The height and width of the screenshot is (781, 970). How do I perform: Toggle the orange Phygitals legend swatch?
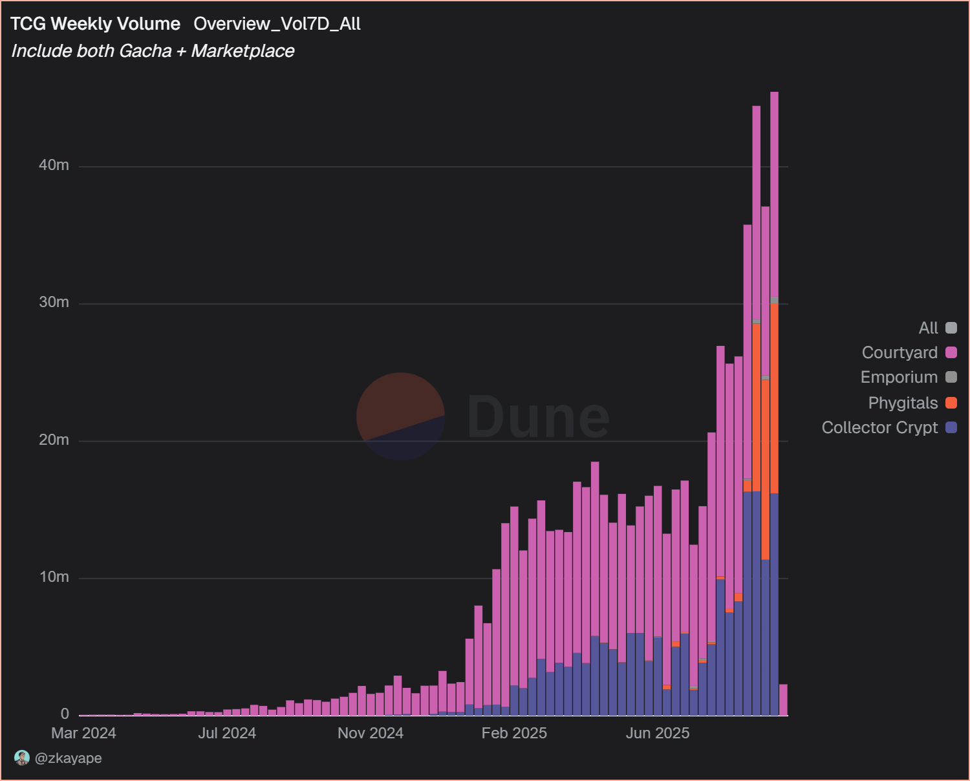click(951, 403)
